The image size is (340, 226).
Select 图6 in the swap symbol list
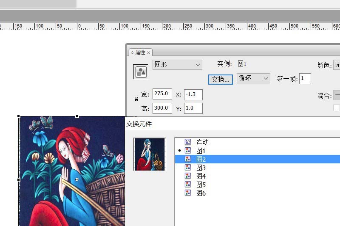click(x=258, y=193)
